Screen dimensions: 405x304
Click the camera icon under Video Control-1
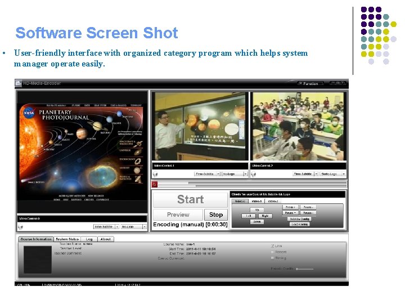coord(155,174)
